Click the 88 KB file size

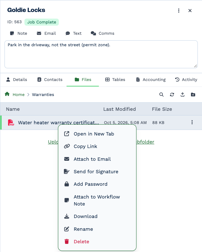158,122
